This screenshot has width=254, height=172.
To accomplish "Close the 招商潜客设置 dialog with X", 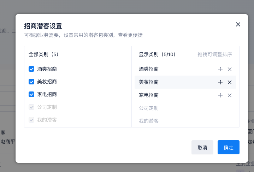I will (x=238, y=24).
